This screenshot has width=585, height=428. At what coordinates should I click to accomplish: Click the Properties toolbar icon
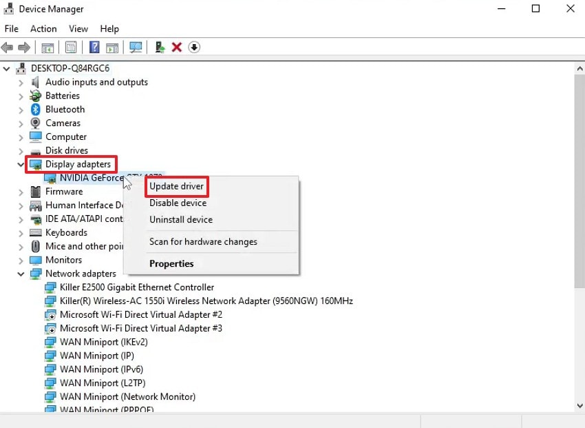click(71, 47)
